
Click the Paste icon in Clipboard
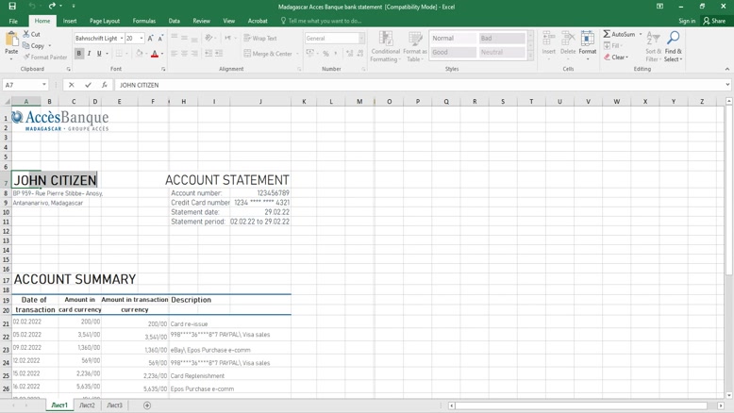(11, 41)
